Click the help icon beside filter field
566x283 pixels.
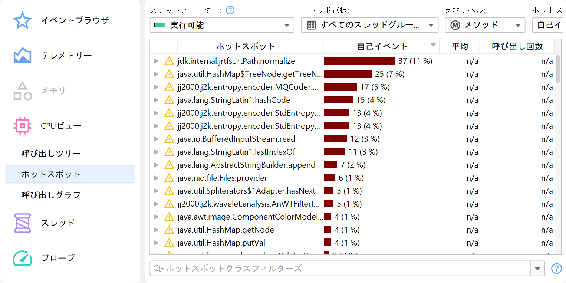pyautogui.click(x=556, y=269)
